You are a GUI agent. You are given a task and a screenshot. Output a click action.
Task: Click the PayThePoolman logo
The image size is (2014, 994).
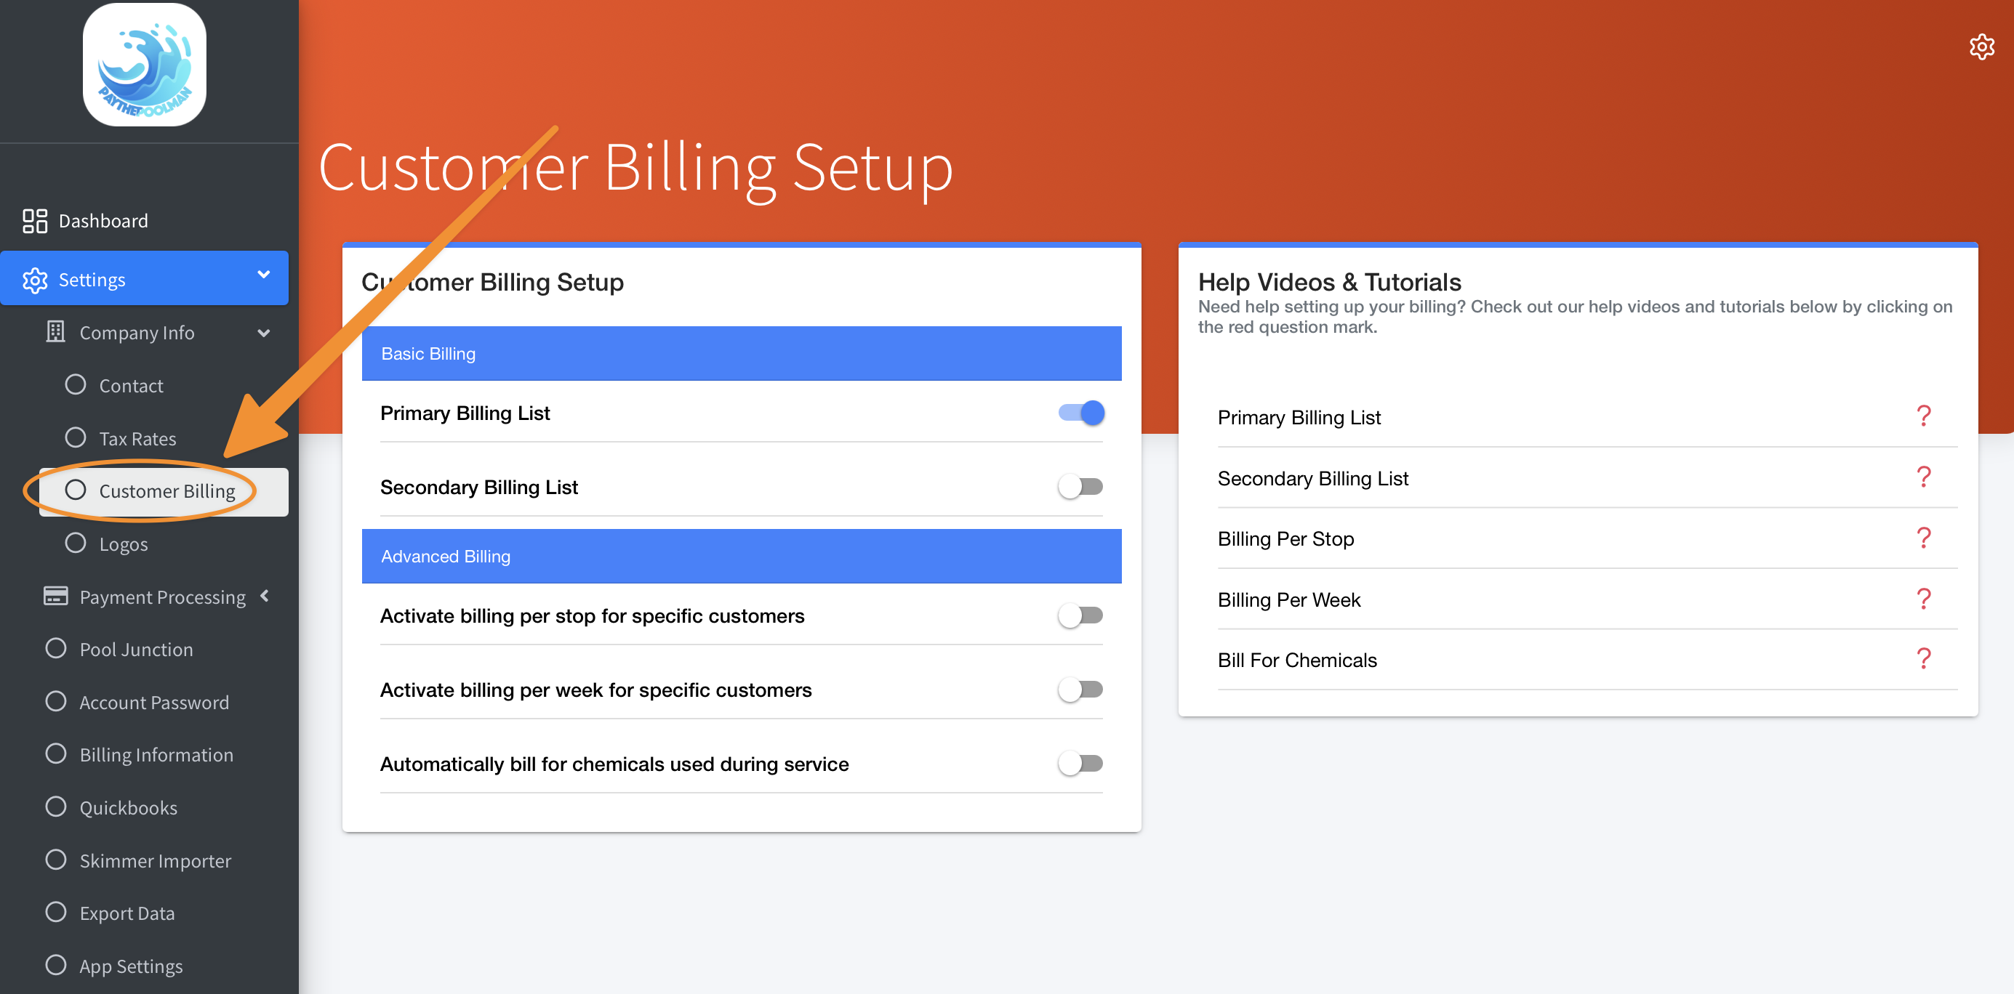(145, 65)
